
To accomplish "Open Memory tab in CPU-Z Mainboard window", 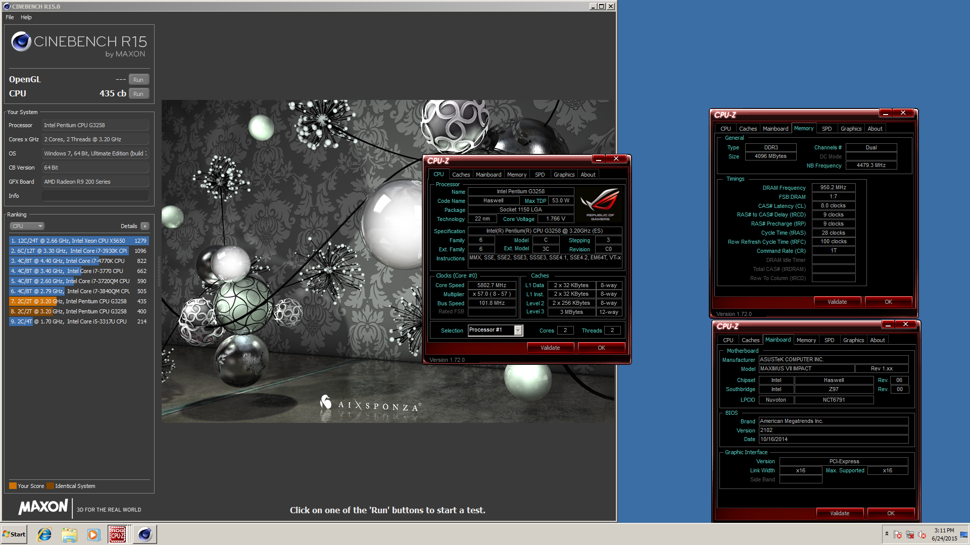I will click(x=806, y=340).
